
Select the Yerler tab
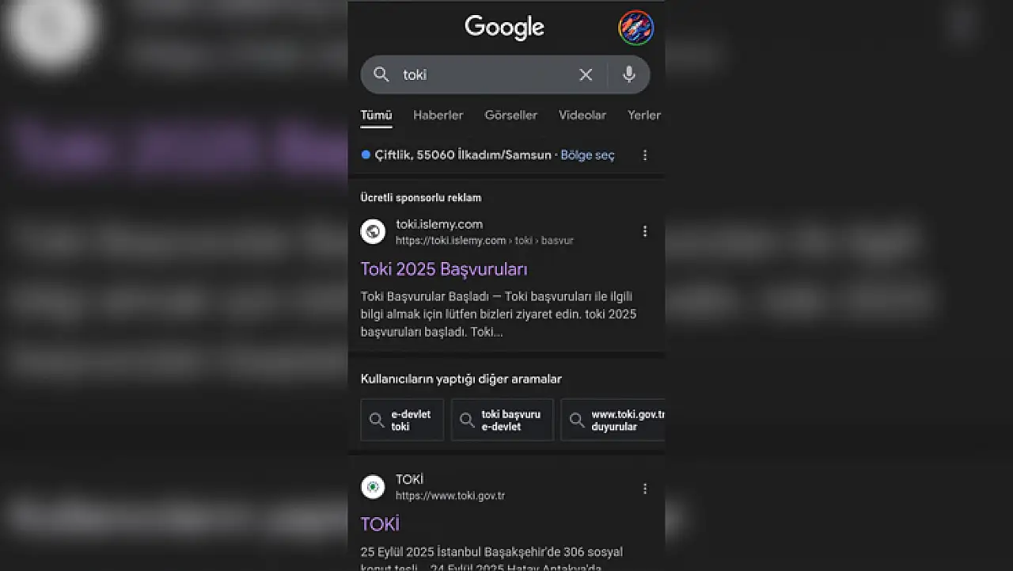pos(644,115)
